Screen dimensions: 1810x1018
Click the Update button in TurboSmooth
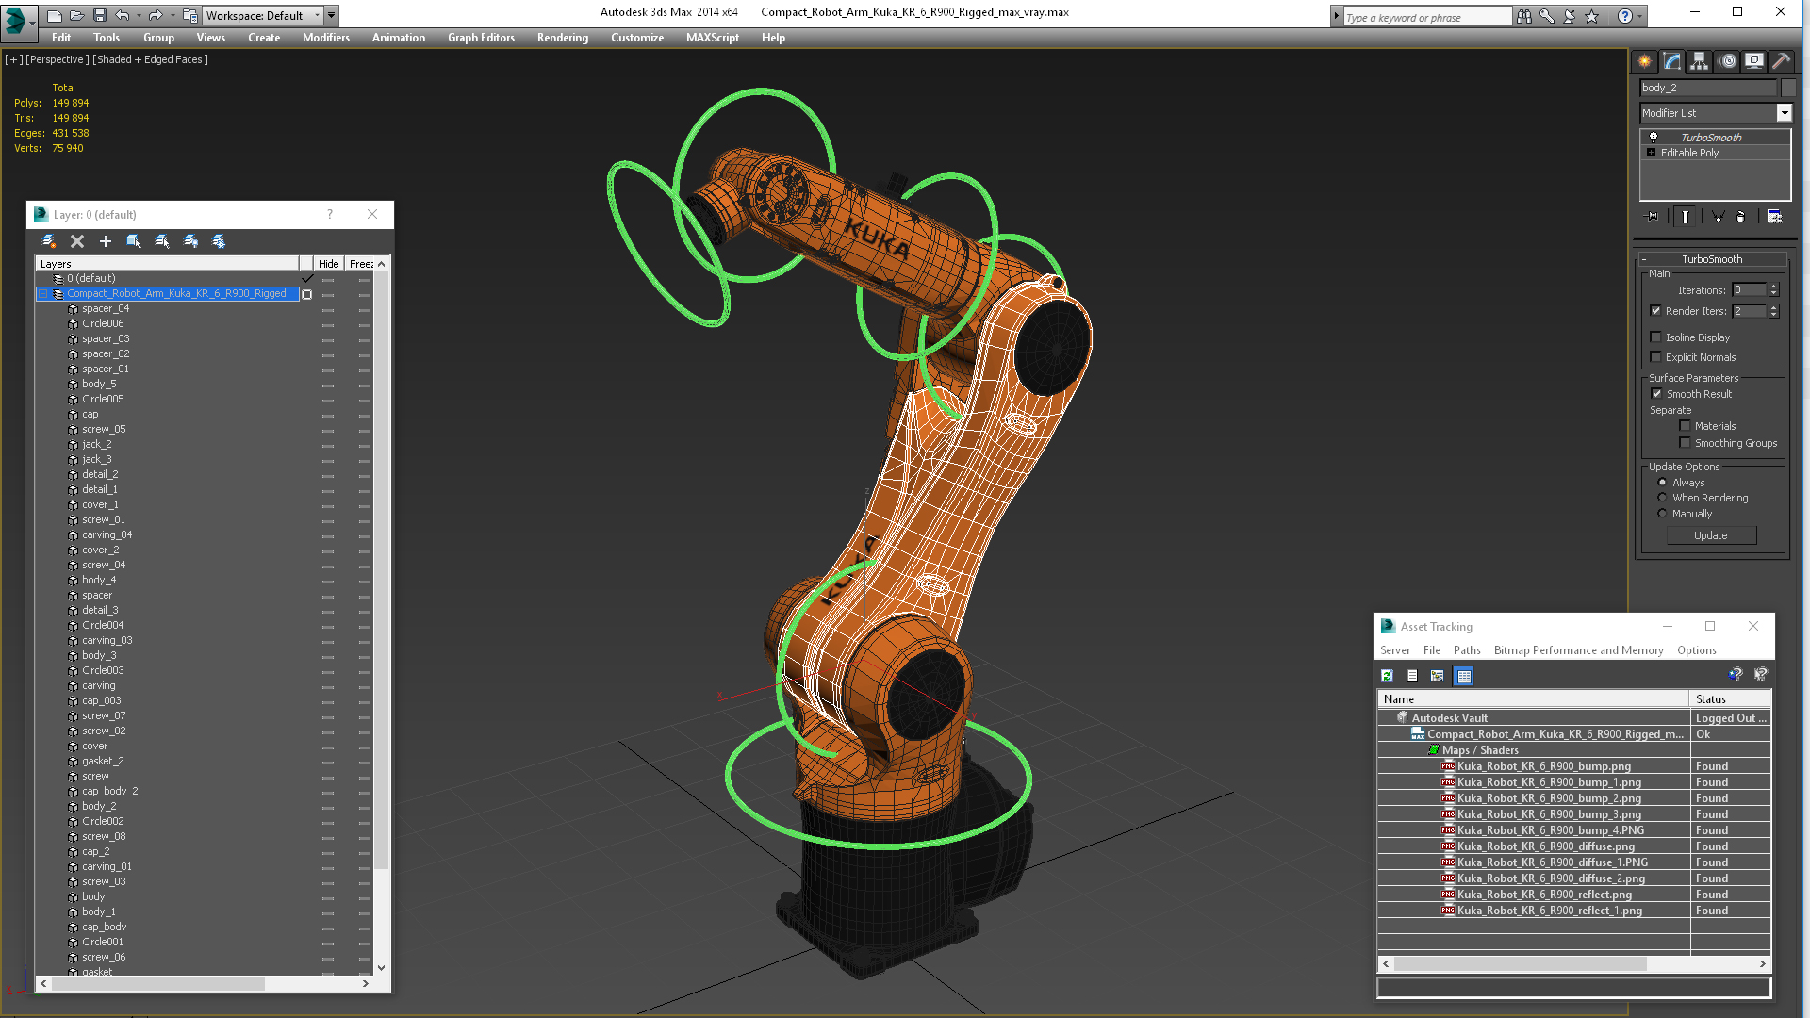point(1711,535)
